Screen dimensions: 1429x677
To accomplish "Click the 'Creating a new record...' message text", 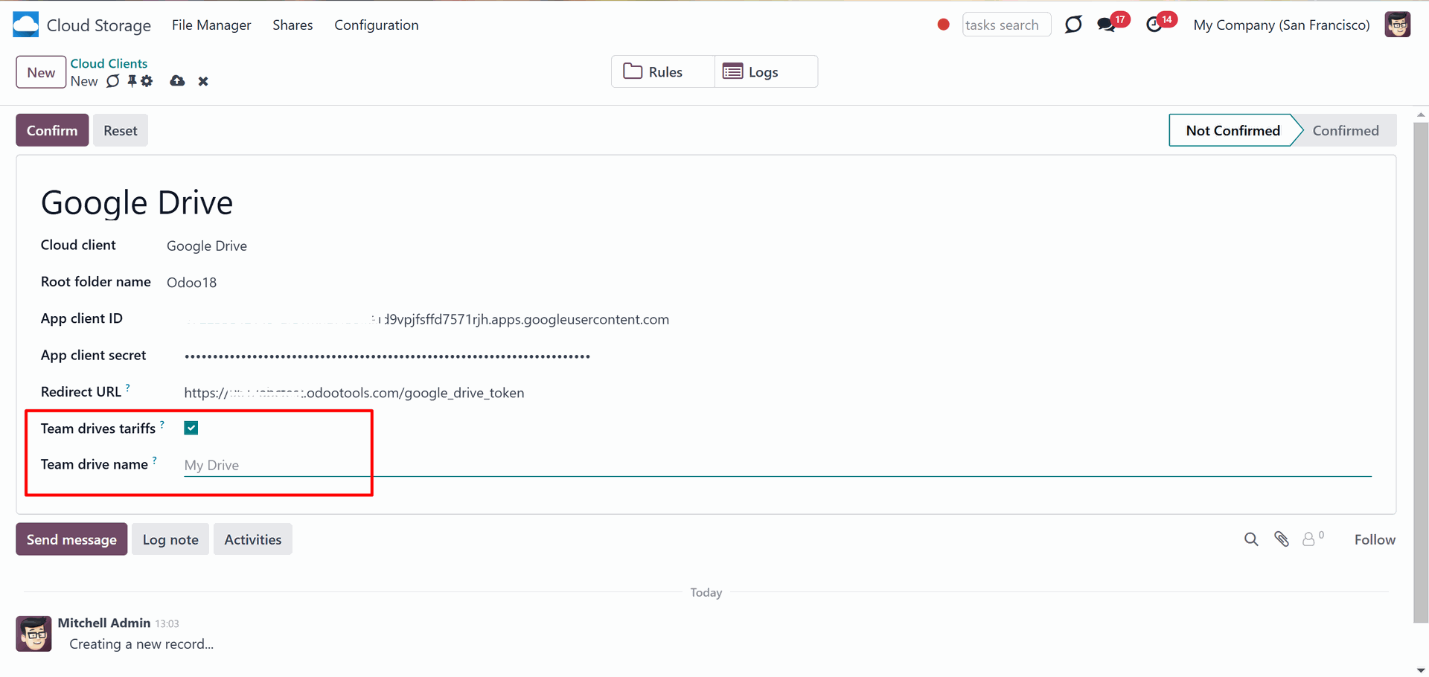I will tap(141, 644).
